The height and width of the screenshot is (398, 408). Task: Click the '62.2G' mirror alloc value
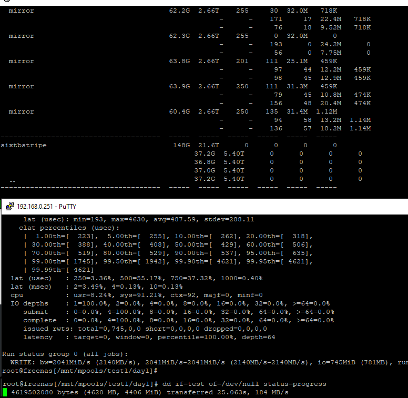[x=179, y=11]
